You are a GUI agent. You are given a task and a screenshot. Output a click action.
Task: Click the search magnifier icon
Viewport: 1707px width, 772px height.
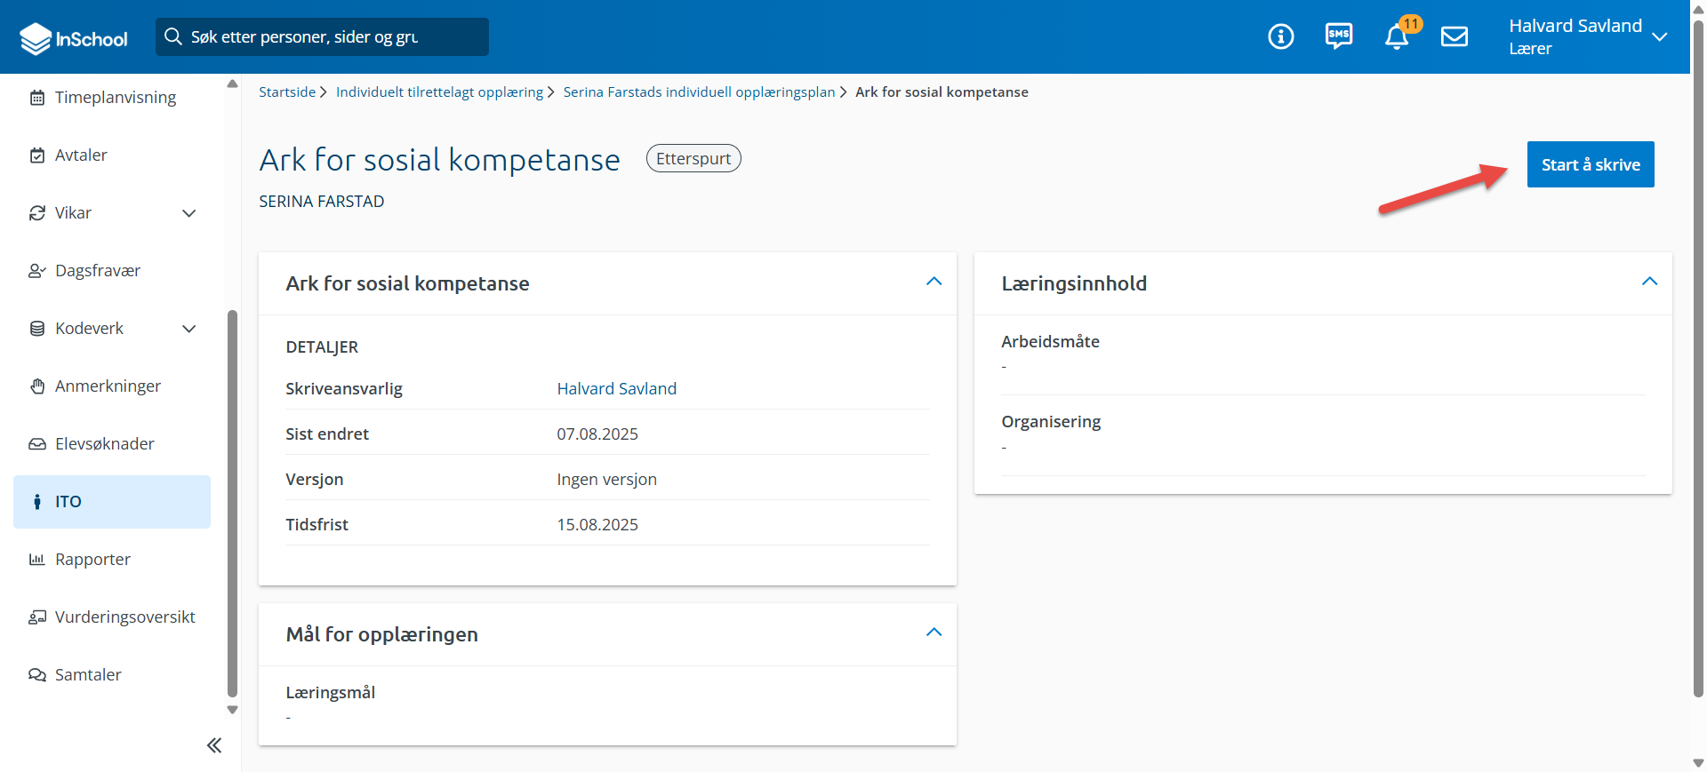[x=173, y=36]
